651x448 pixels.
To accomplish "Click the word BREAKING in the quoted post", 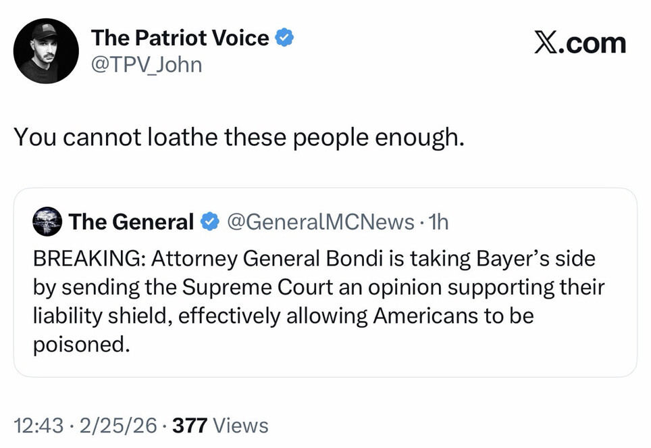I will click(88, 259).
